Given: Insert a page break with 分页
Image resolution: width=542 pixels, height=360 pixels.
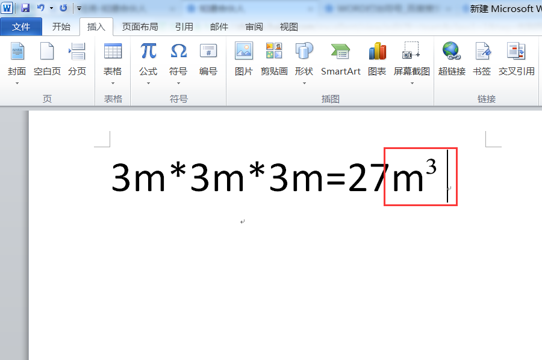Looking at the screenshot, I should 76,59.
